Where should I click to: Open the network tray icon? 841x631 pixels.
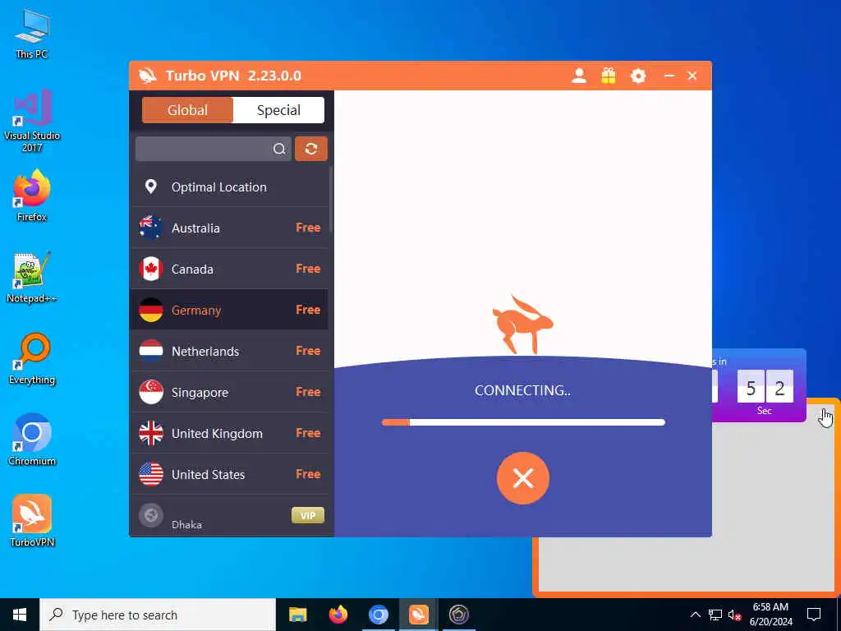(715, 615)
